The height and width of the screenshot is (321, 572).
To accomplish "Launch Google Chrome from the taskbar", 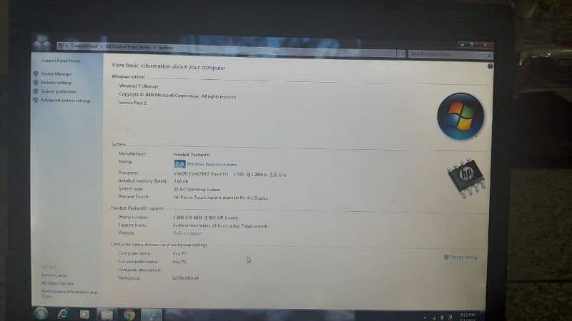I will pos(129,314).
